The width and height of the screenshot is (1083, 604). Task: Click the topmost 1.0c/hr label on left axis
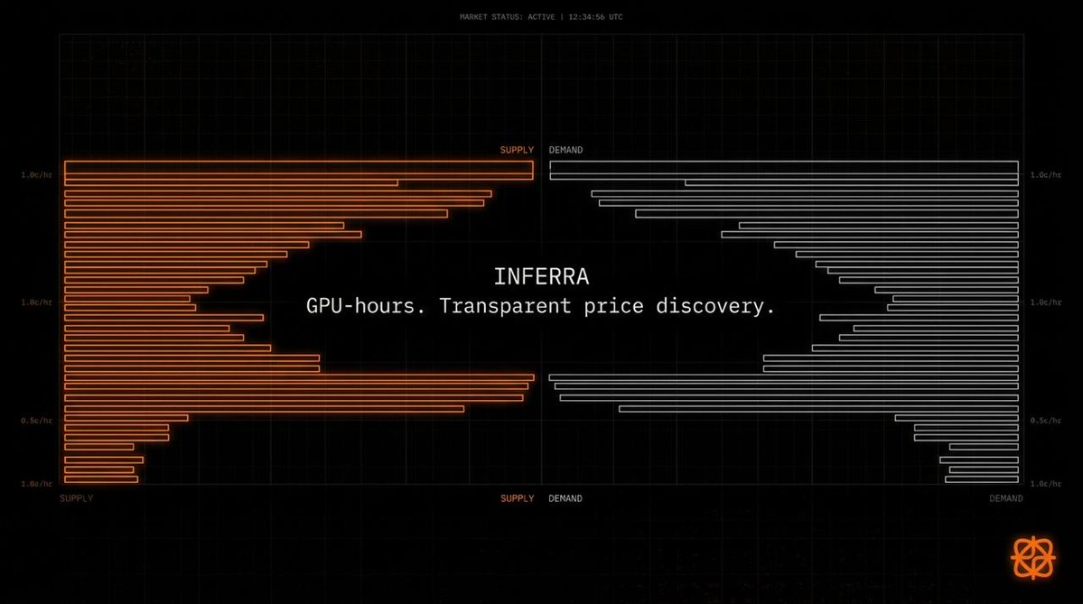(x=36, y=174)
